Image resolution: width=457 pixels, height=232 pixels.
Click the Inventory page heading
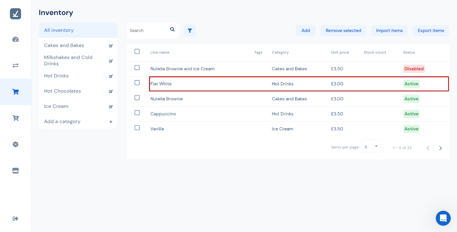point(56,13)
